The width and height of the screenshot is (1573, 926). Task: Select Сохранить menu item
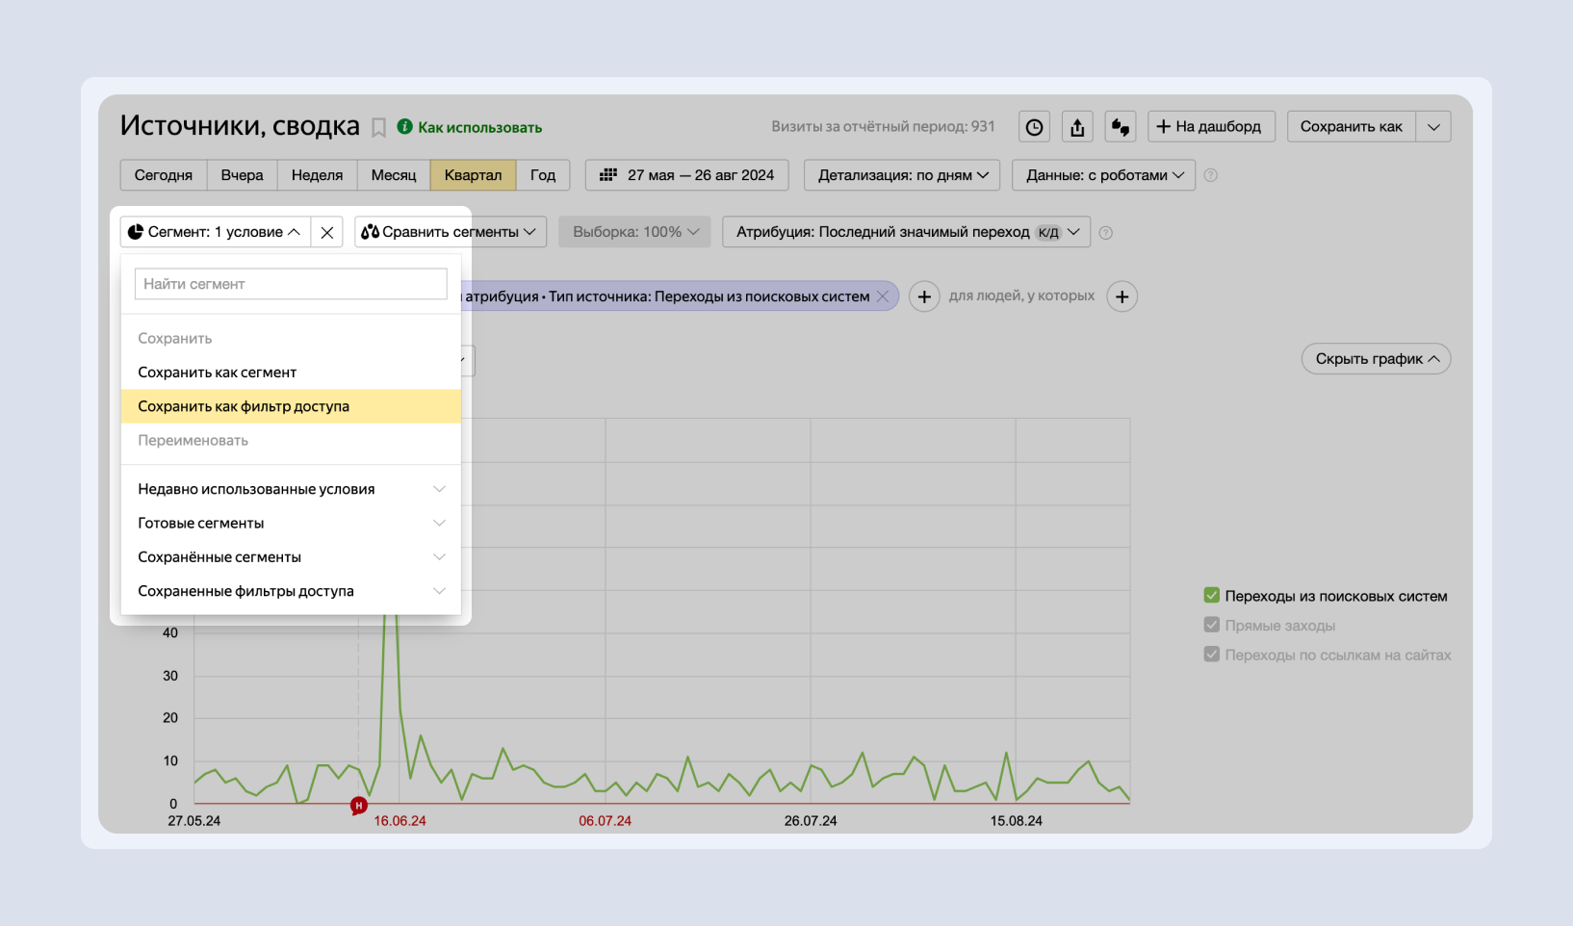point(291,339)
